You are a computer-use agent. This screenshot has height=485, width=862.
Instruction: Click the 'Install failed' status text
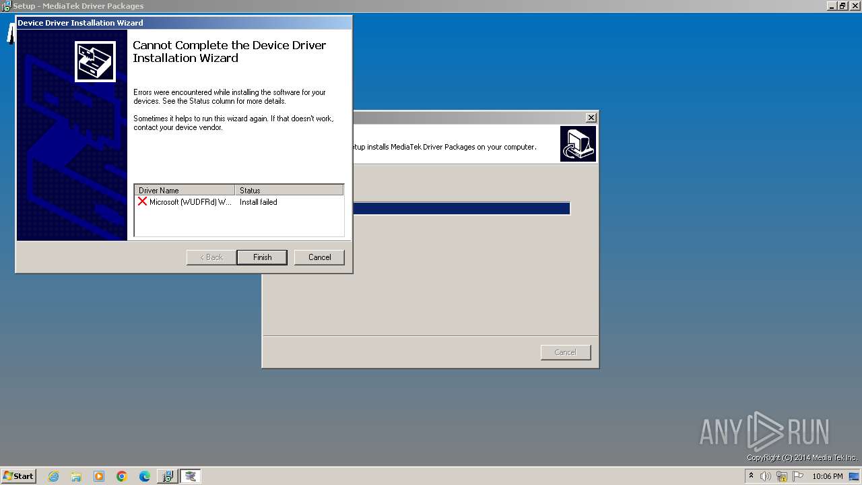point(259,202)
